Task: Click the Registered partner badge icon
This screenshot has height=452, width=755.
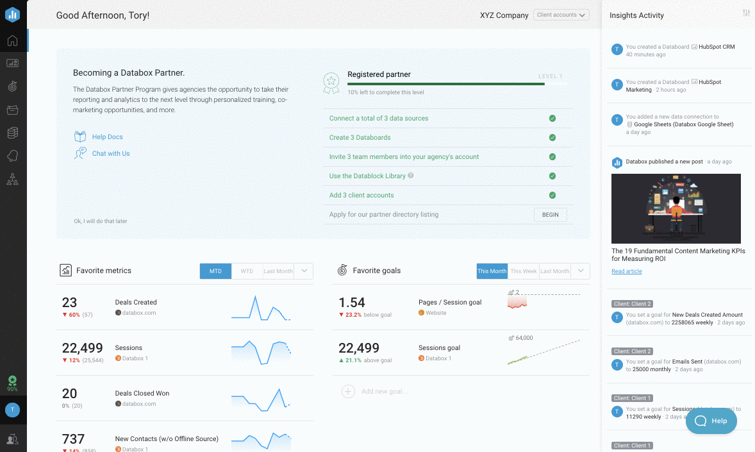Action: 331,83
